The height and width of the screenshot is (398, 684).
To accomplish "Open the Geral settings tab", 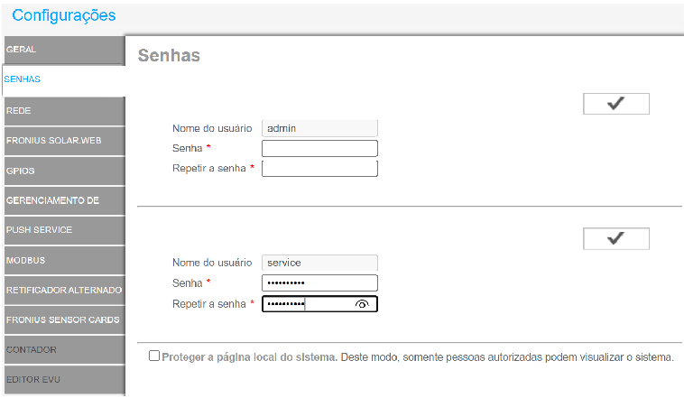I will [x=61, y=49].
